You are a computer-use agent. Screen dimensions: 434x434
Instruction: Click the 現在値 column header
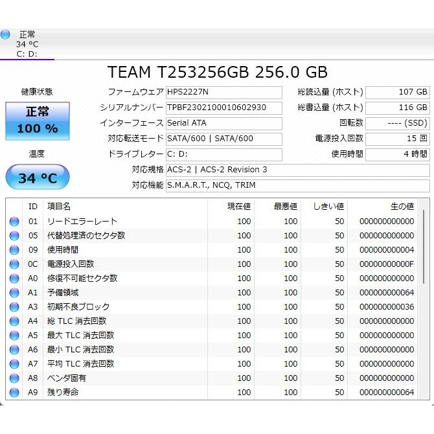[231, 207]
